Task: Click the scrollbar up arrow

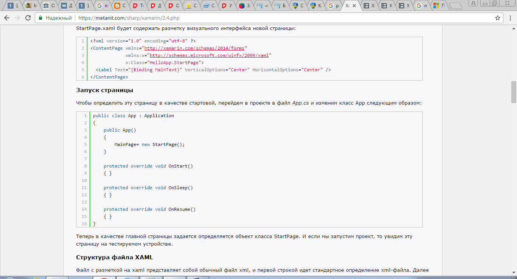Action: point(514,28)
